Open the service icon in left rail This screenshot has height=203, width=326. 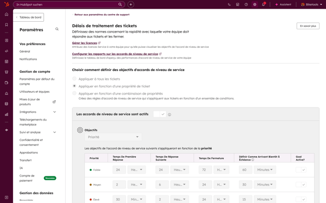coord(7,93)
